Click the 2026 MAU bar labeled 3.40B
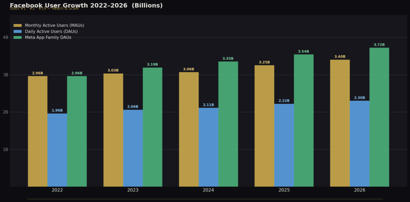Viewport: 410px width, 202px height. [x=340, y=123]
